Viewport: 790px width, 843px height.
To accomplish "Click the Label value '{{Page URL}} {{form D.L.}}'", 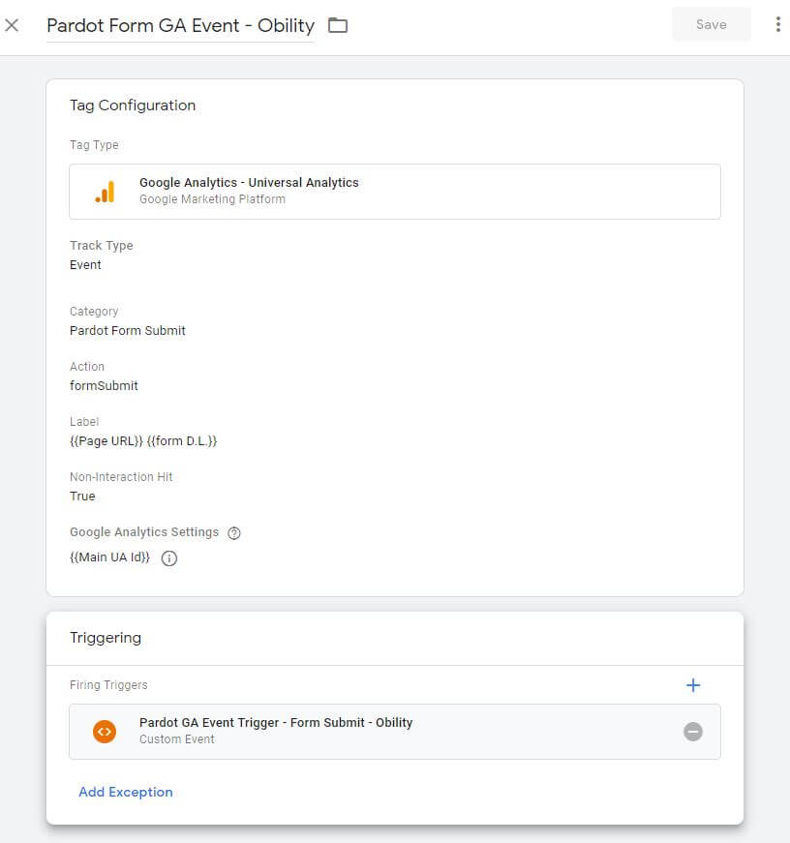I will tap(143, 440).
